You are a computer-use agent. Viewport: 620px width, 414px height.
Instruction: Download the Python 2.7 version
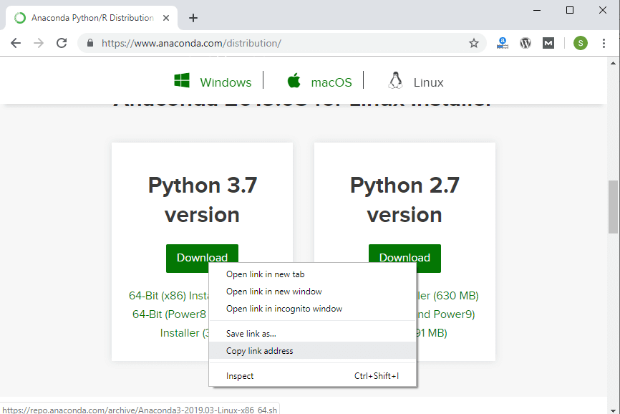(405, 258)
